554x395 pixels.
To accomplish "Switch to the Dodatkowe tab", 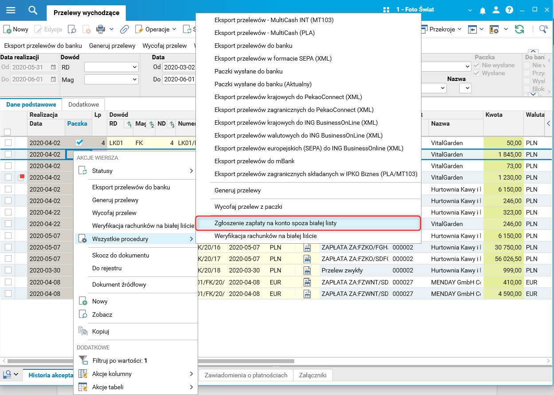I will [x=83, y=104].
